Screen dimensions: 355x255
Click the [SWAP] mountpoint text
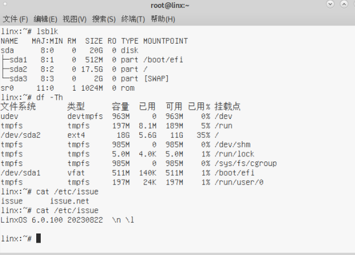[156, 79]
